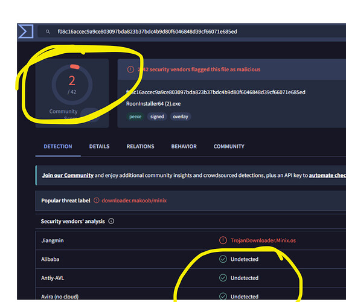The image size is (346, 302).
Task: Click the peexe tag
Action: pos(135,117)
